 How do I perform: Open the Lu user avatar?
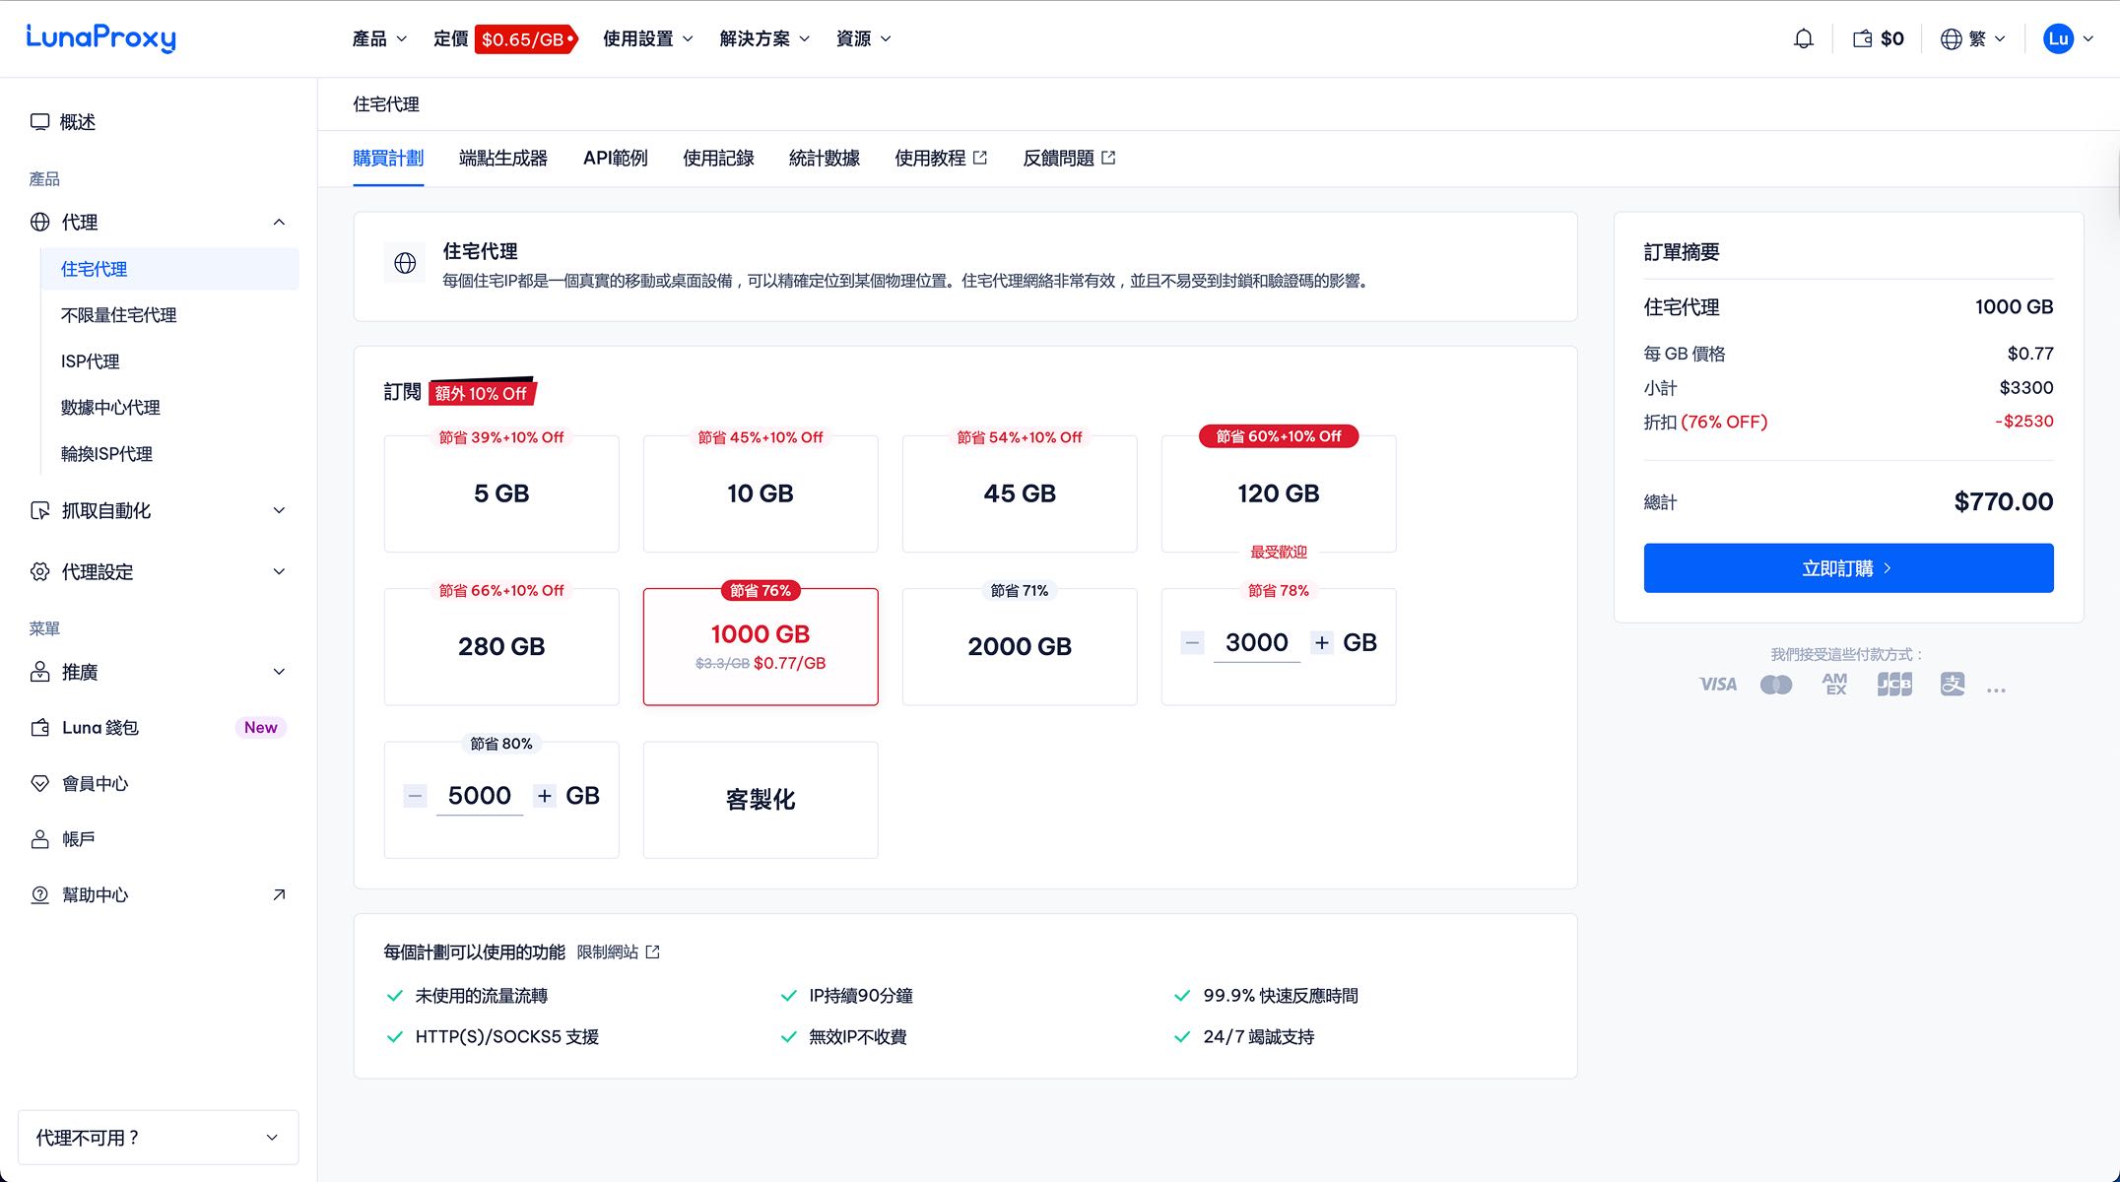coord(2058,38)
